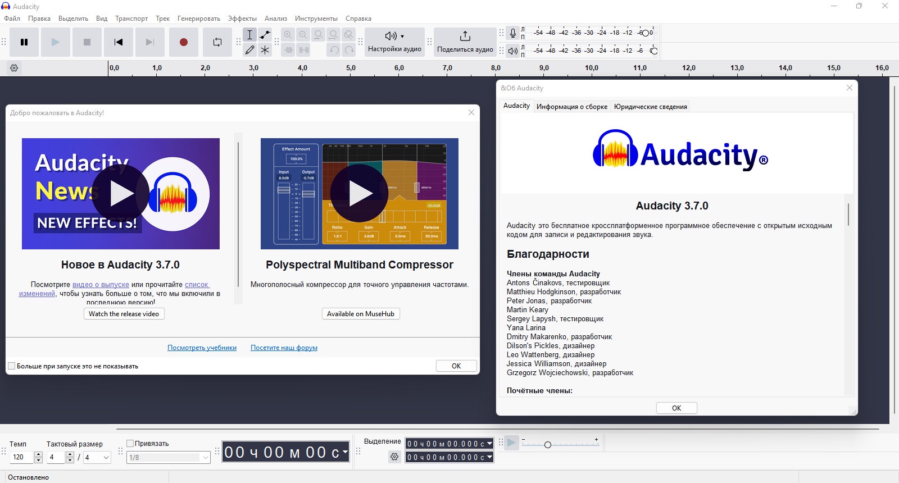The image size is (899, 483).
Task: Decrease tempo with the down stepper arrow
Action: (39, 461)
